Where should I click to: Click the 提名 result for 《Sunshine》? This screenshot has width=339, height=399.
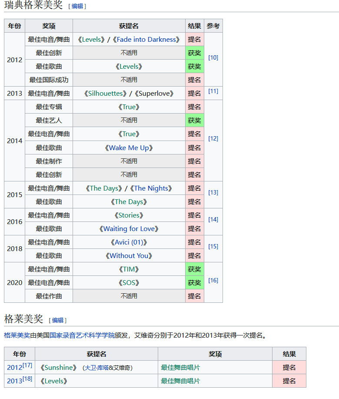[x=289, y=367]
